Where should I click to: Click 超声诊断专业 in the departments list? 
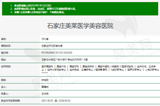tap(134, 70)
